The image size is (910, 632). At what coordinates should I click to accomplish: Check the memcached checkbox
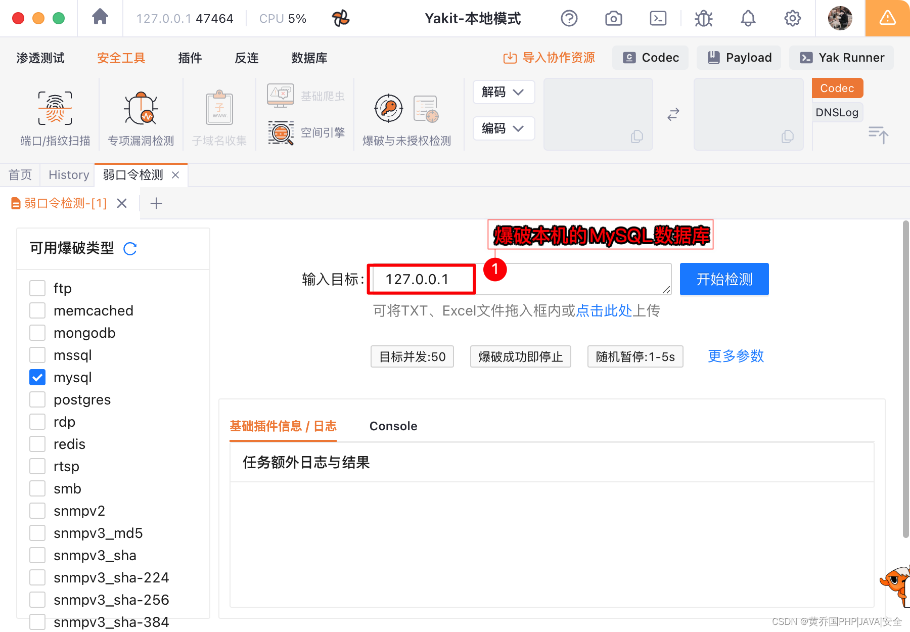point(37,310)
